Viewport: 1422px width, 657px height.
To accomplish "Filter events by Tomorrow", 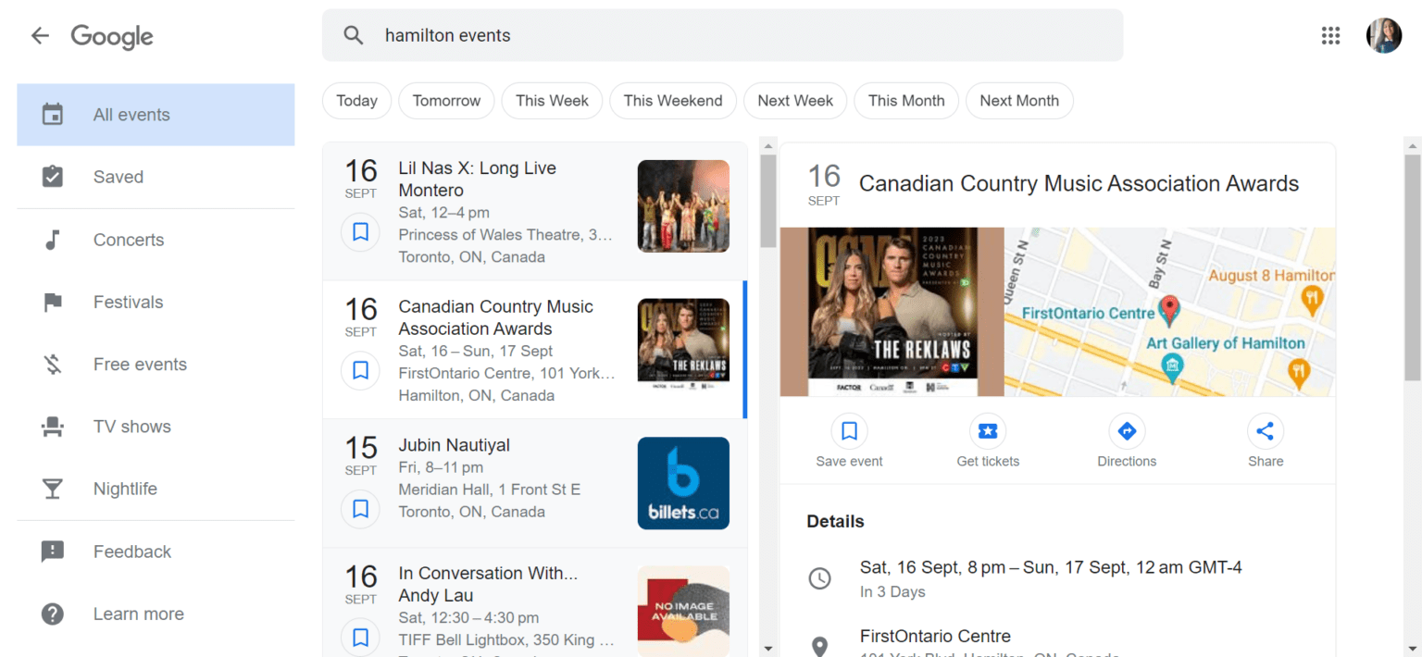I will pyautogui.click(x=446, y=101).
